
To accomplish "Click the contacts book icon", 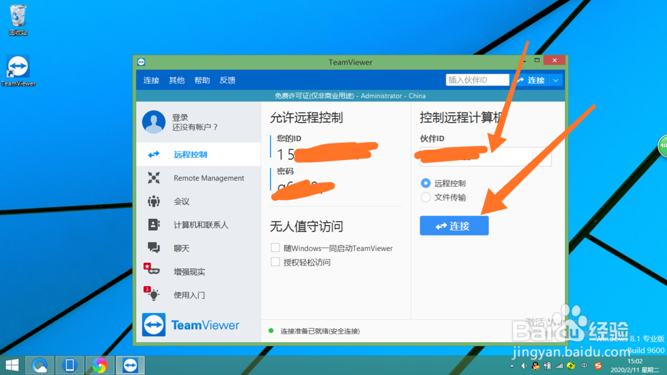I will [x=153, y=224].
